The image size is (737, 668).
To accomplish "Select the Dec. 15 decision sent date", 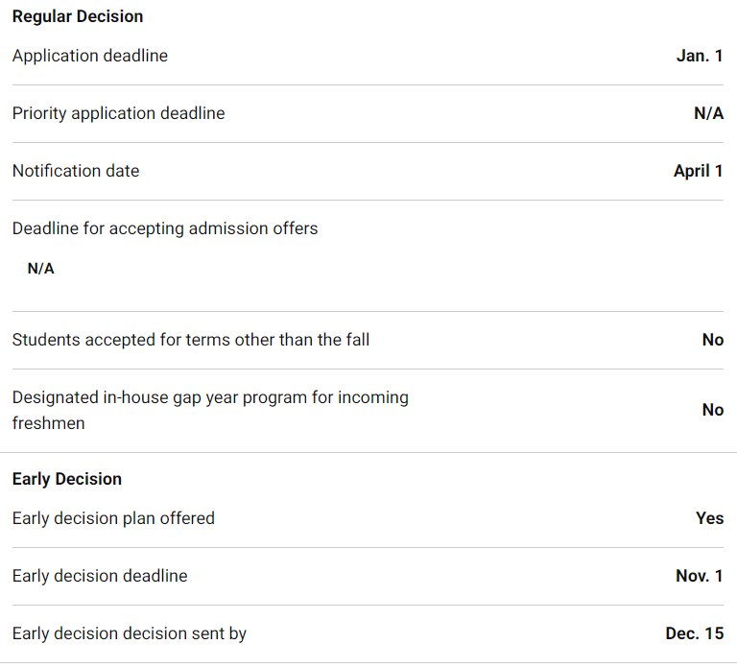I will [x=694, y=633].
